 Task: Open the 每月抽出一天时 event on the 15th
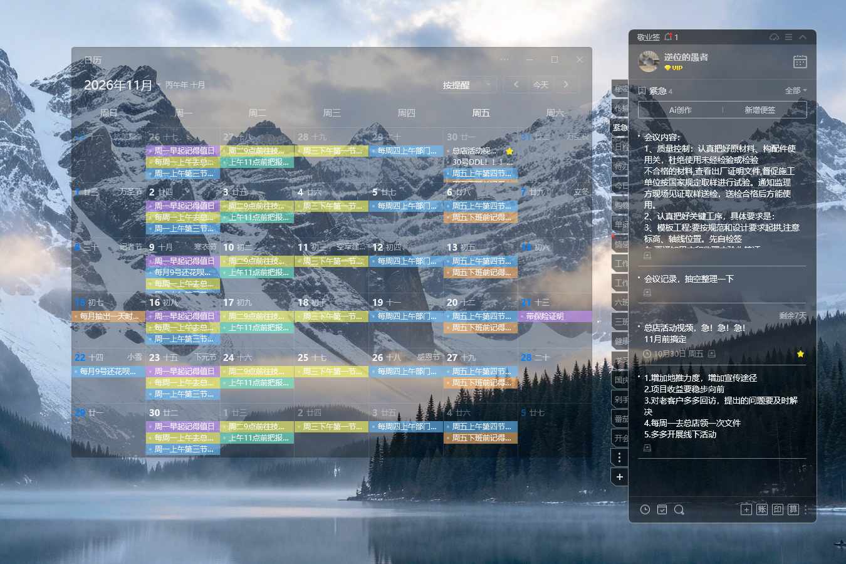(109, 316)
